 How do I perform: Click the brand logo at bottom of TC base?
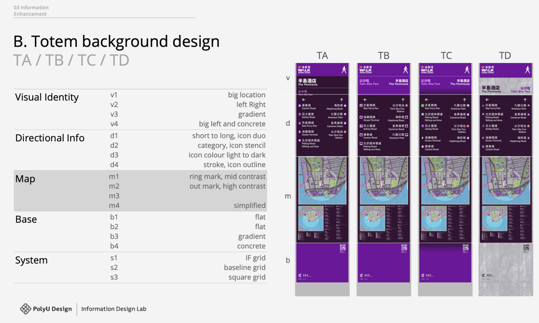pyautogui.click(x=424, y=275)
